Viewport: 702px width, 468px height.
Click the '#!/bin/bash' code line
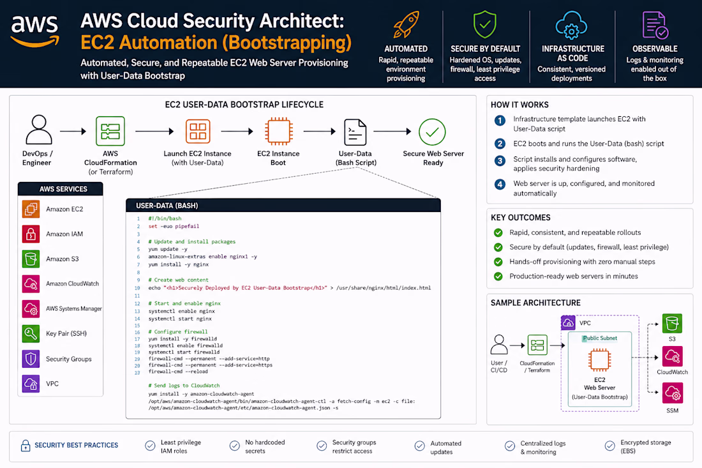click(165, 218)
